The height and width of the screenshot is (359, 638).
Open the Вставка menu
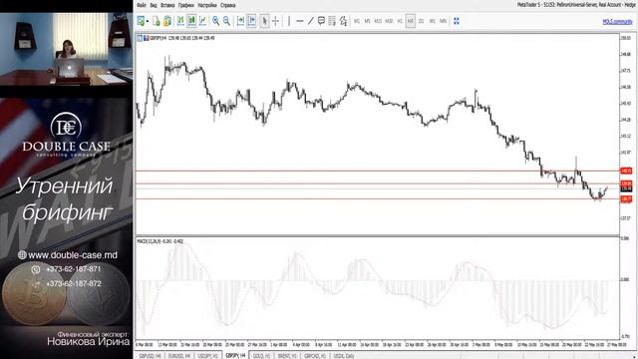pos(167,5)
